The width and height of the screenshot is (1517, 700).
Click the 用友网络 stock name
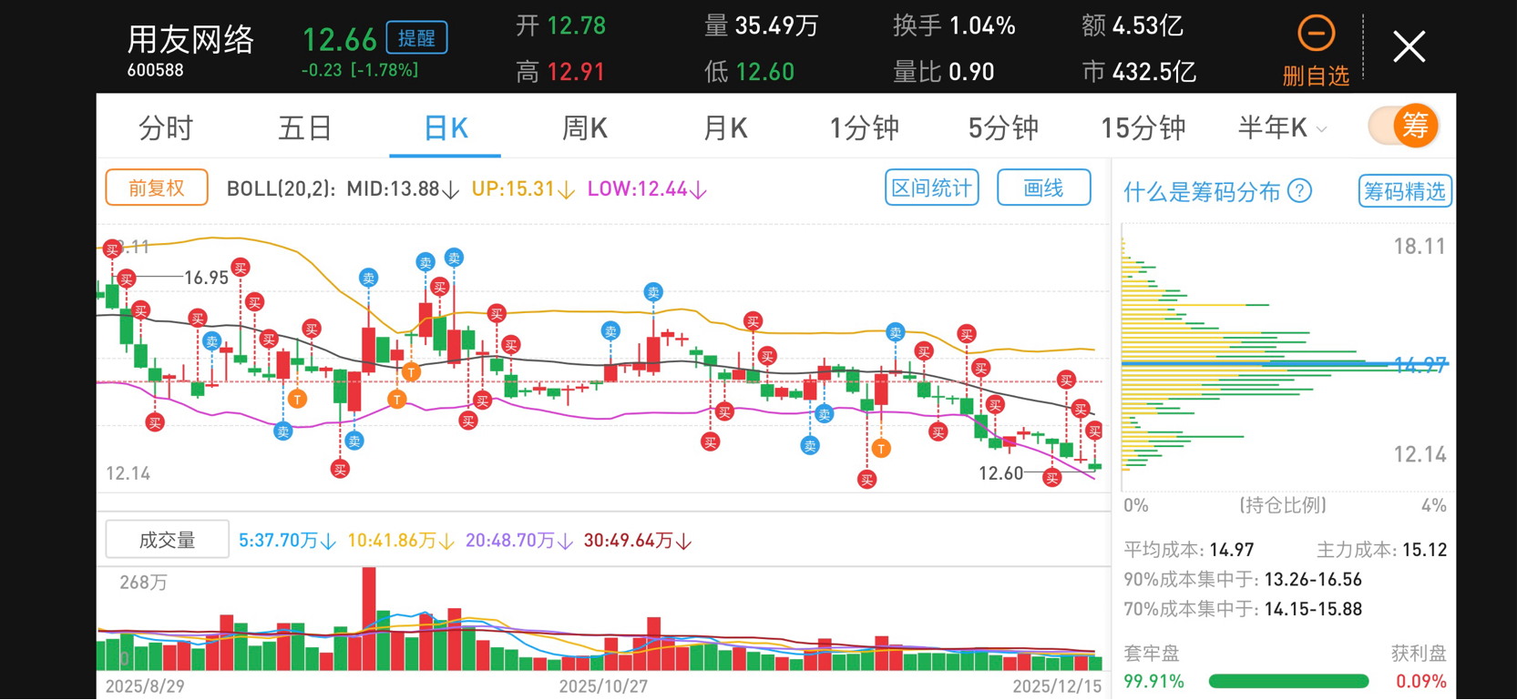(190, 39)
